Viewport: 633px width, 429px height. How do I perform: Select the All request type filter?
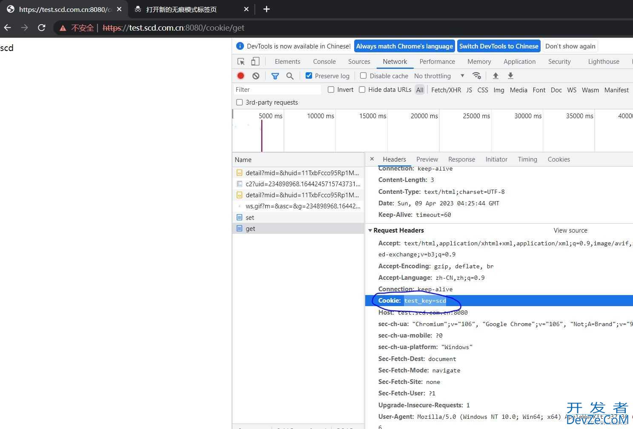click(x=420, y=90)
